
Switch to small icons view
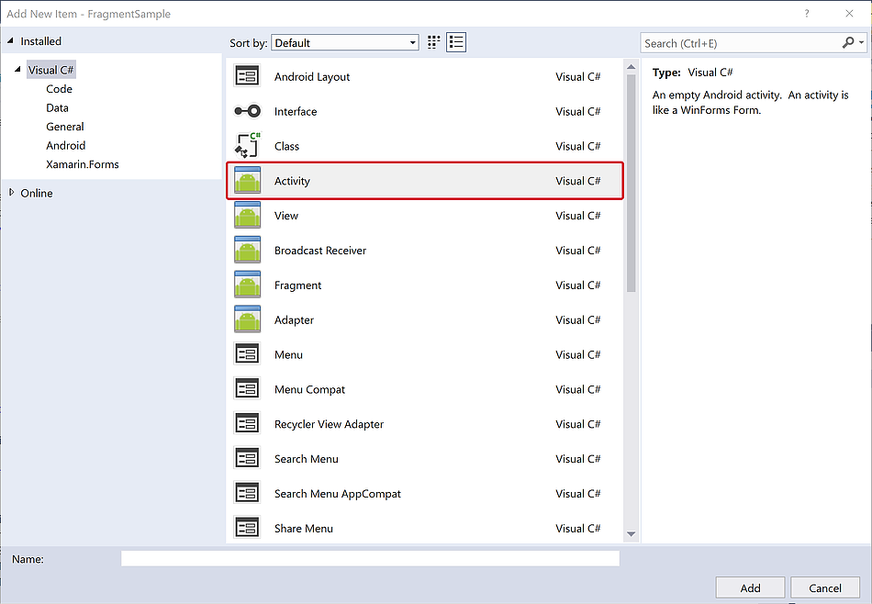pos(434,42)
